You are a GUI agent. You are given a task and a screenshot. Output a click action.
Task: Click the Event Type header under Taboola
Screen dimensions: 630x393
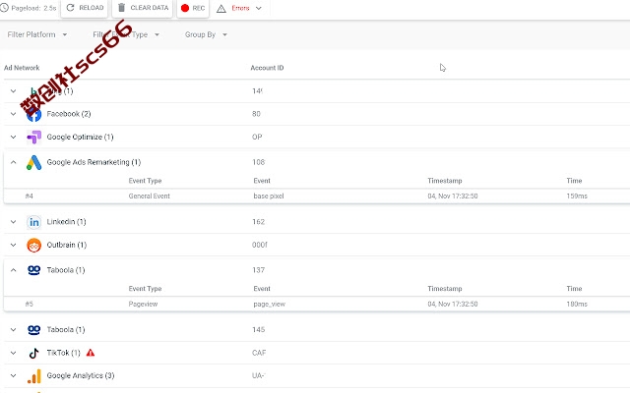145,289
